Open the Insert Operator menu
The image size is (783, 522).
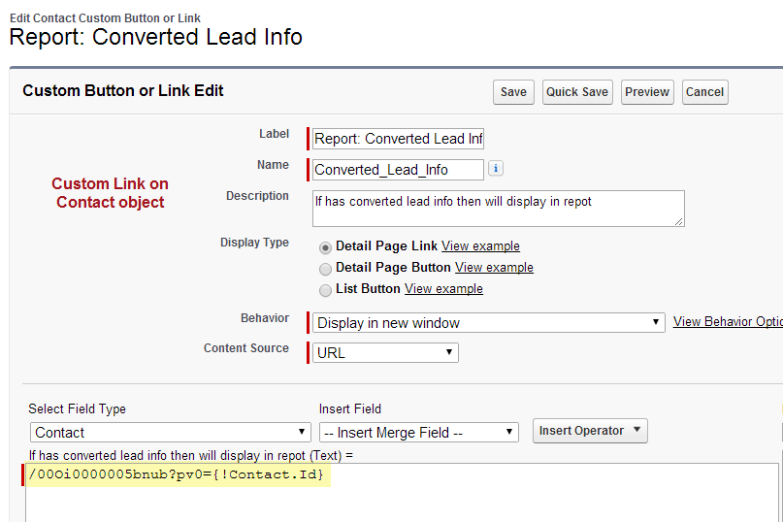pyautogui.click(x=590, y=431)
